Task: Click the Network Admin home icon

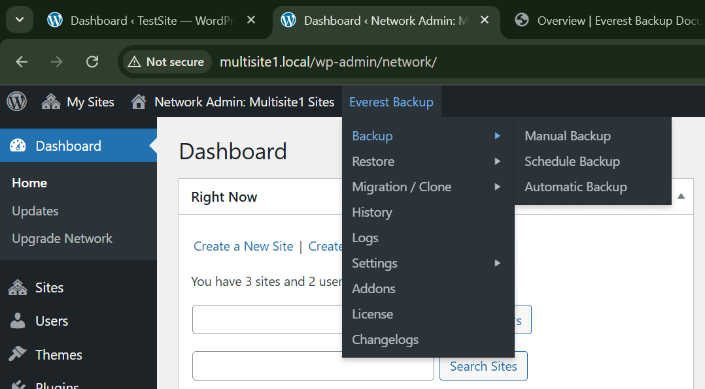Action: coord(138,102)
